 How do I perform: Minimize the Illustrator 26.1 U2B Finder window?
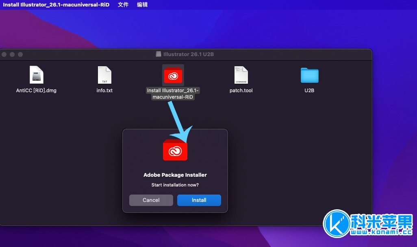pyautogui.click(x=12, y=54)
